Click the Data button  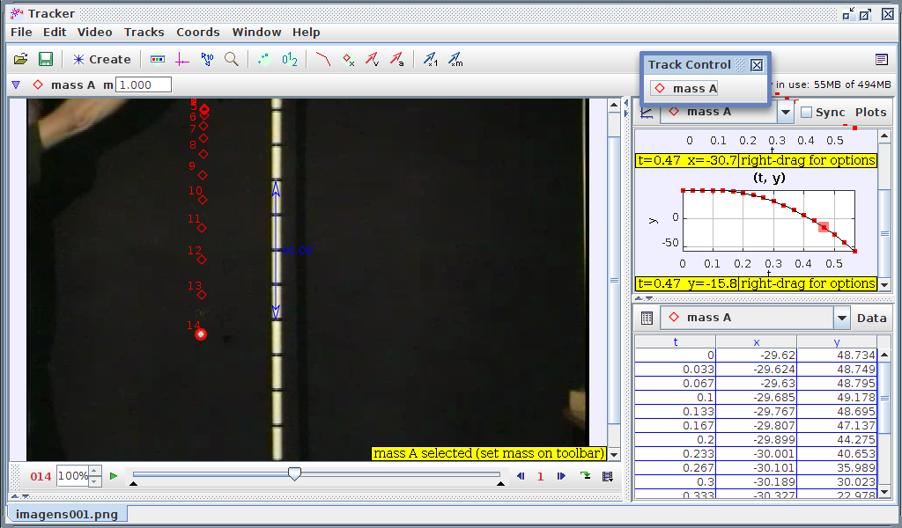tap(871, 318)
